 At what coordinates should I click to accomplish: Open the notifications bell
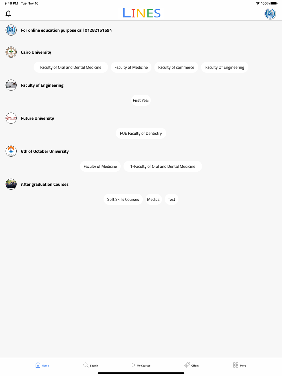pyautogui.click(x=8, y=14)
